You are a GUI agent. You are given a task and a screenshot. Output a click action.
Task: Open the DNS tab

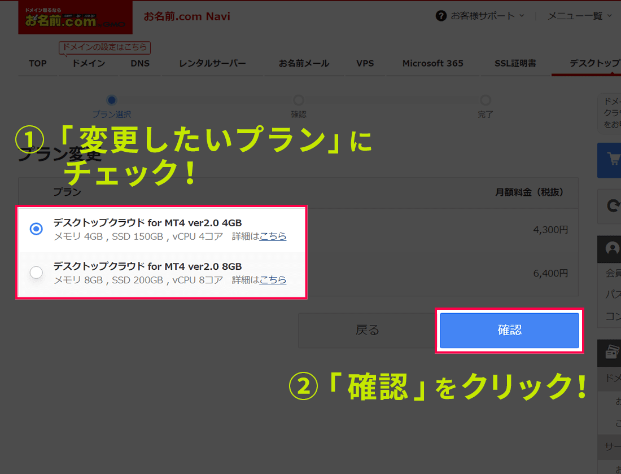tap(140, 63)
